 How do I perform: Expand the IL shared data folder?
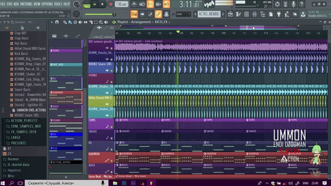click(x=16, y=165)
